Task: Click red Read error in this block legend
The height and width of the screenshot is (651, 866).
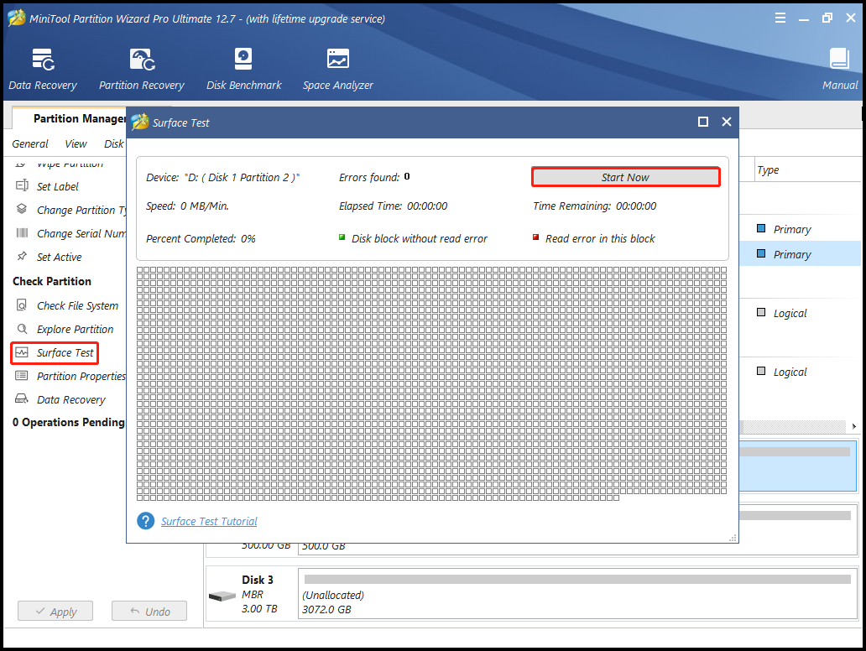Action: (594, 238)
